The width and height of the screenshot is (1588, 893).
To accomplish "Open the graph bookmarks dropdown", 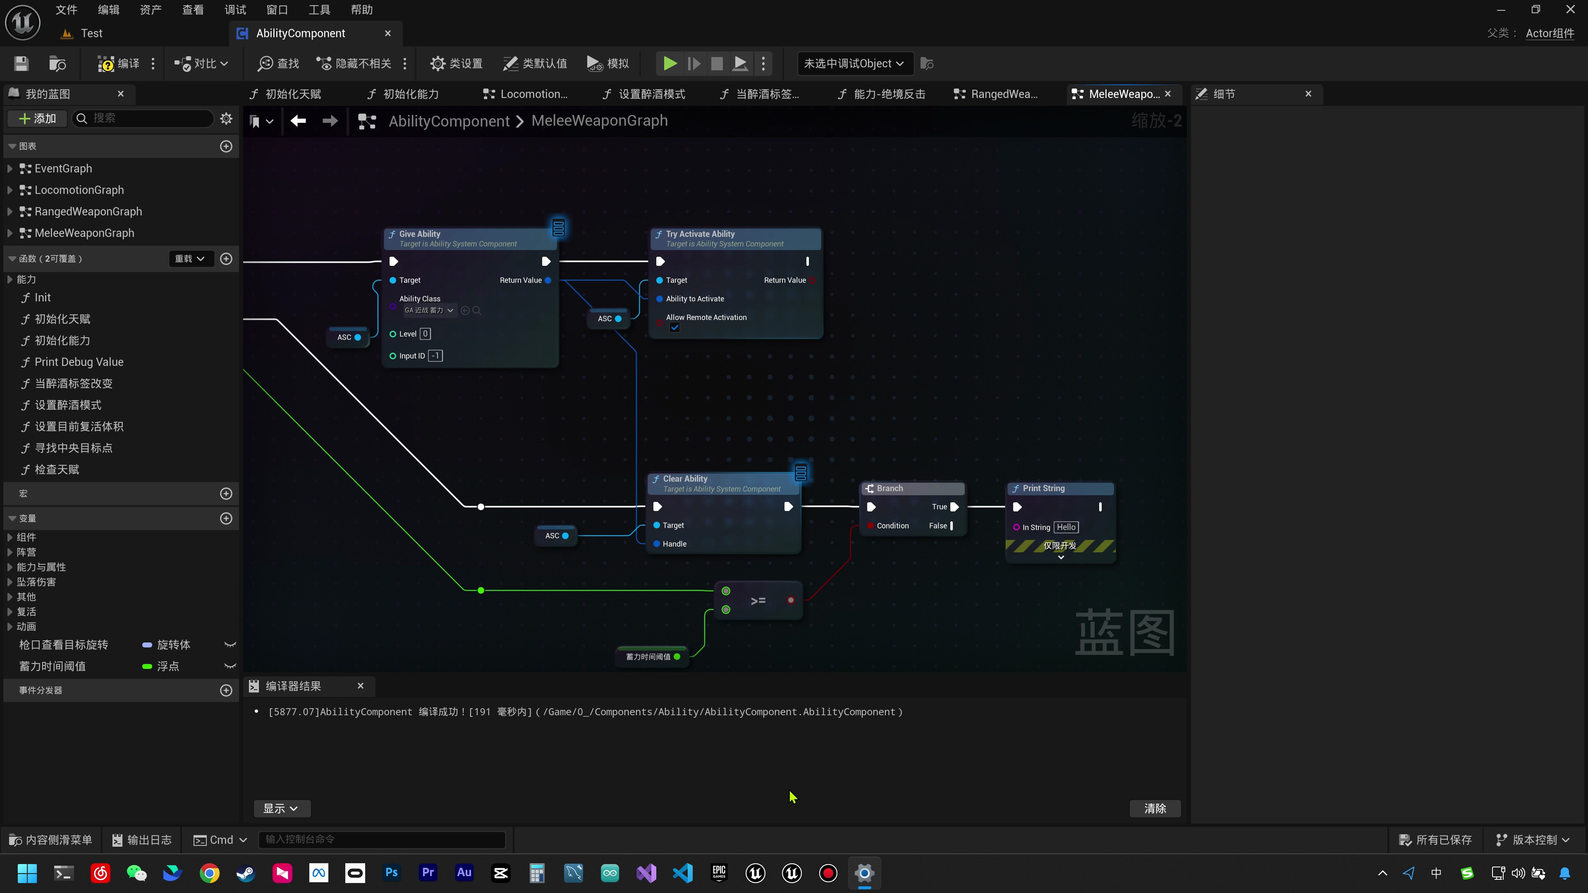I will click(261, 122).
